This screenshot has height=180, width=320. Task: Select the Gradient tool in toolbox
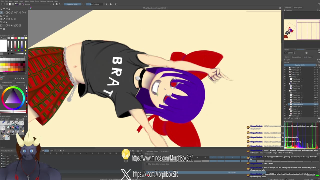1,19
